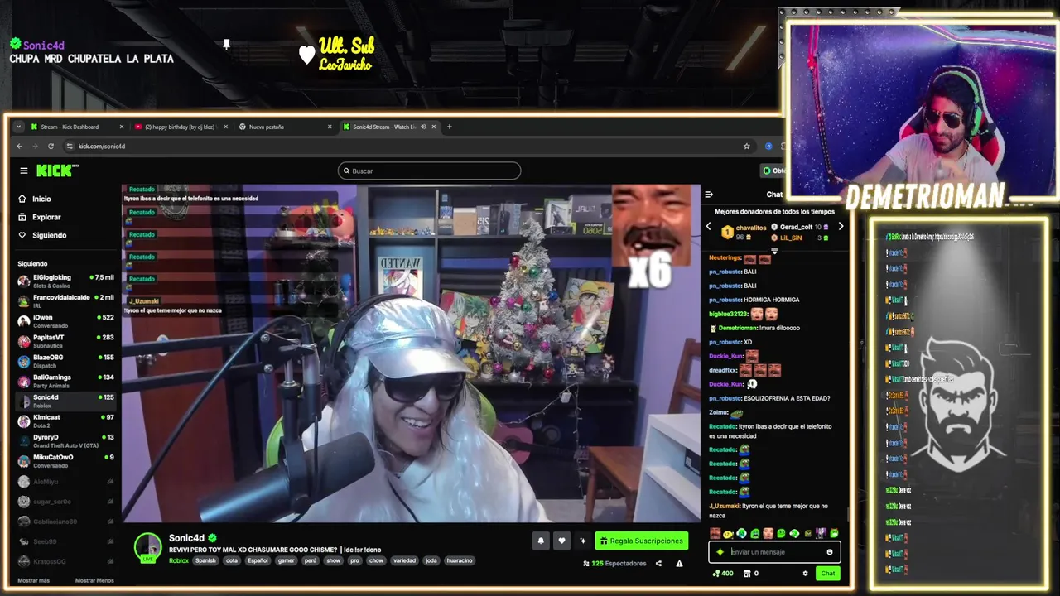Click the first quick emote below chat
The image size is (1060, 596).
click(x=715, y=533)
